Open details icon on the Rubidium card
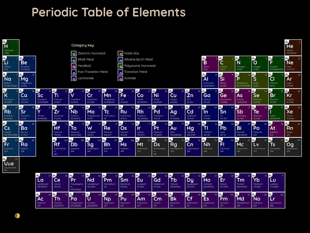310x233 pixels. coord(4,107)
